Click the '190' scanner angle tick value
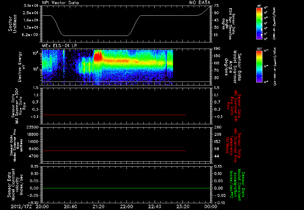 coord(218,48)
